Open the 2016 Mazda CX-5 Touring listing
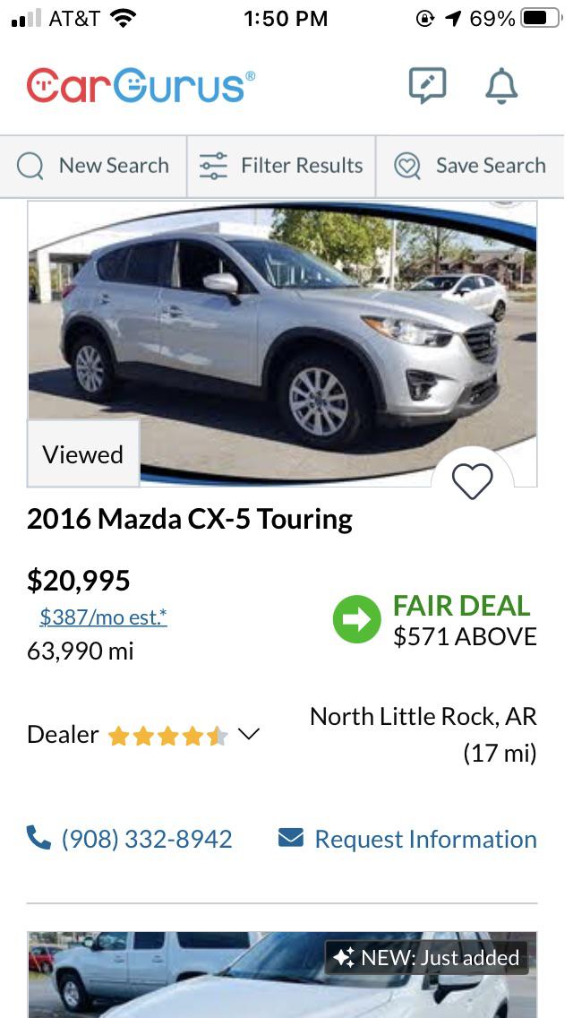Screen dimensions: 573x1018 pyautogui.click(x=191, y=518)
